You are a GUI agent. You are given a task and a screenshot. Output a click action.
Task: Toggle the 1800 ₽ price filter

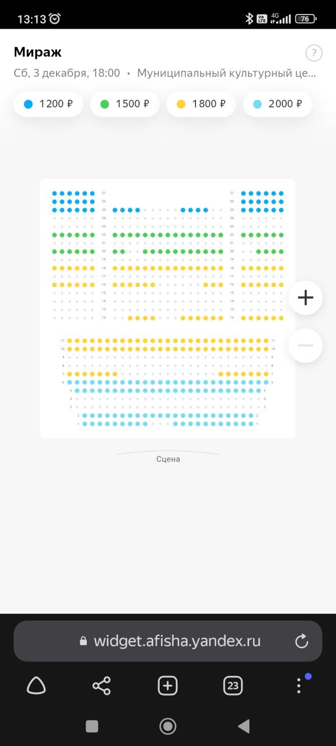201,104
